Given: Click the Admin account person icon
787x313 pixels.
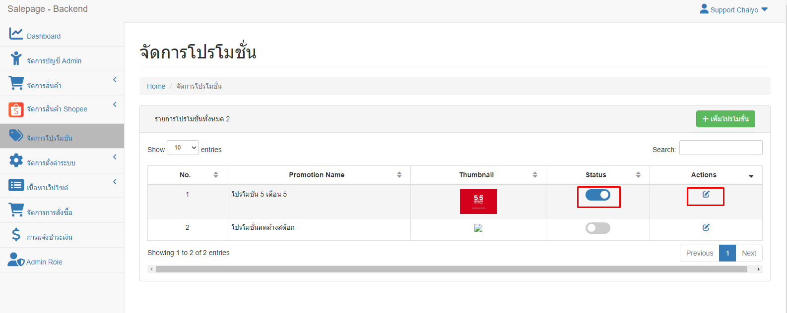Looking at the screenshot, I should click(16, 58).
